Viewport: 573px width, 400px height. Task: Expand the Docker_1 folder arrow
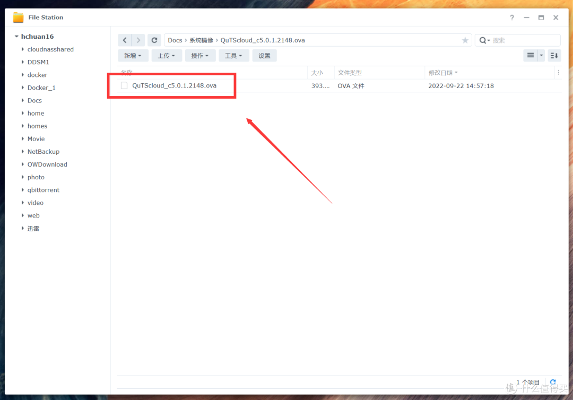pos(23,88)
